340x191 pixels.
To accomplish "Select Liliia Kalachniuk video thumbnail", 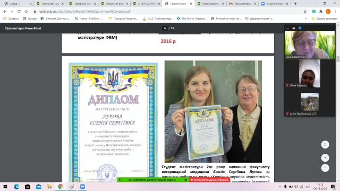I will point(310,45).
